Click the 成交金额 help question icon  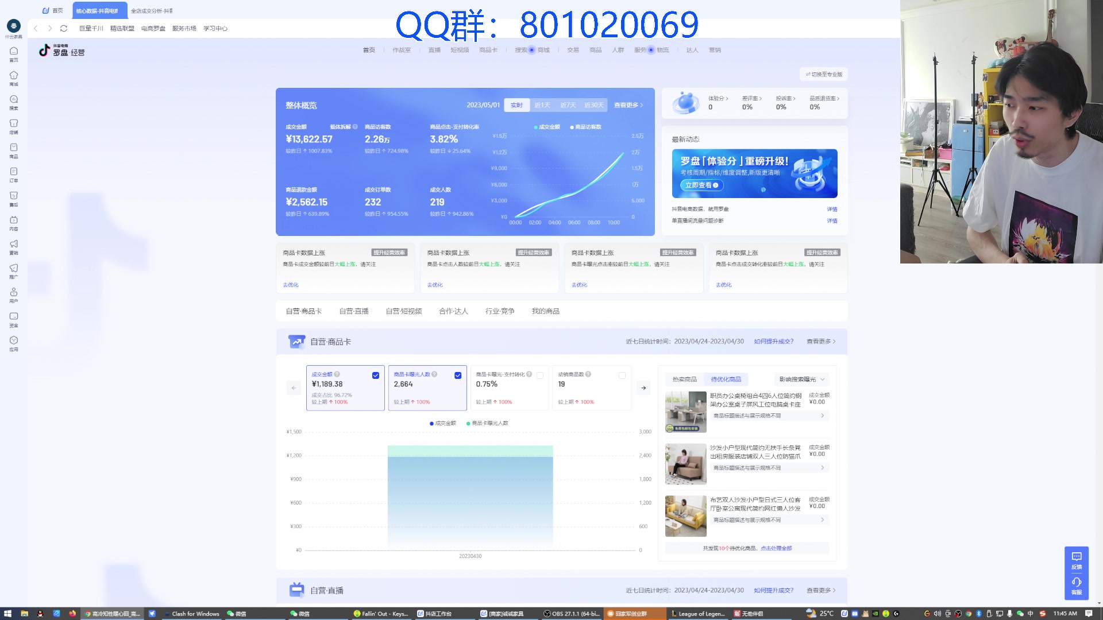pyautogui.click(x=337, y=374)
